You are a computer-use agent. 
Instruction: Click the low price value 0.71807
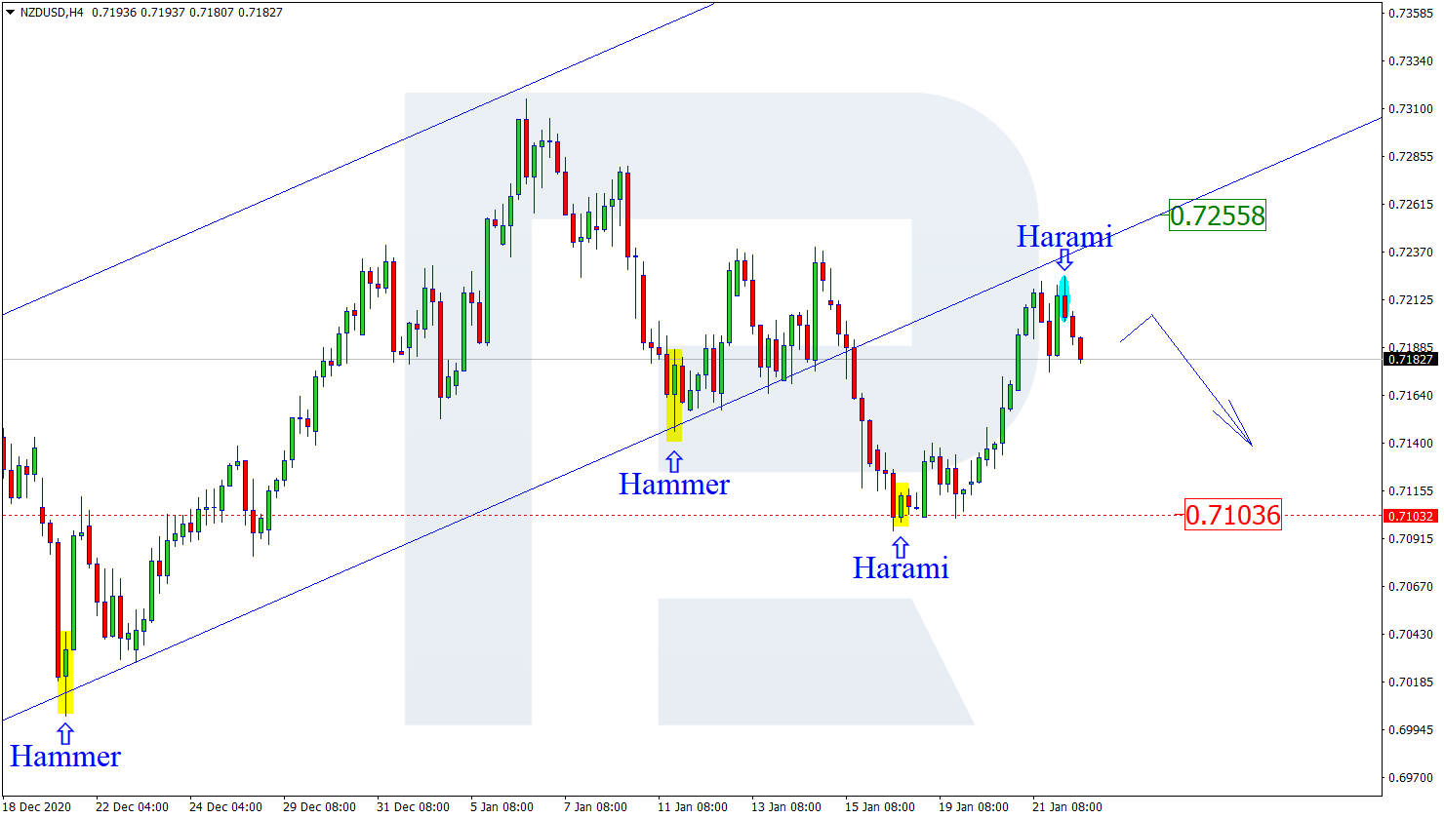pos(212,13)
